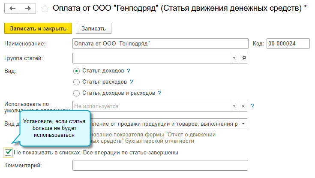Click into the Группа статей field
The height and width of the screenshot is (178, 315).
pyautogui.click(x=151, y=58)
